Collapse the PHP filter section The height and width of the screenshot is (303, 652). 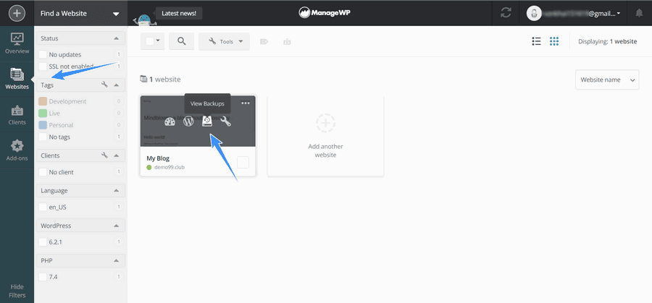pyautogui.click(x=117, y=260)
